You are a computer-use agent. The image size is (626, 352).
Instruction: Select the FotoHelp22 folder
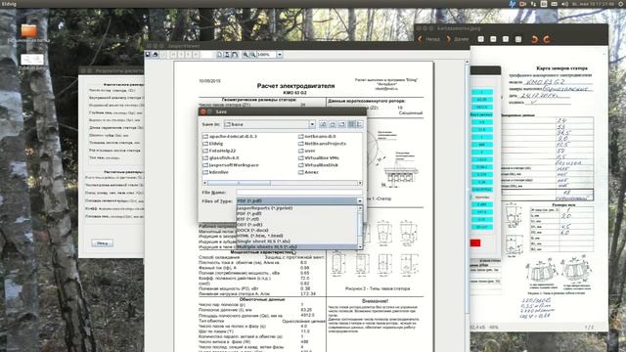point(219,151)
